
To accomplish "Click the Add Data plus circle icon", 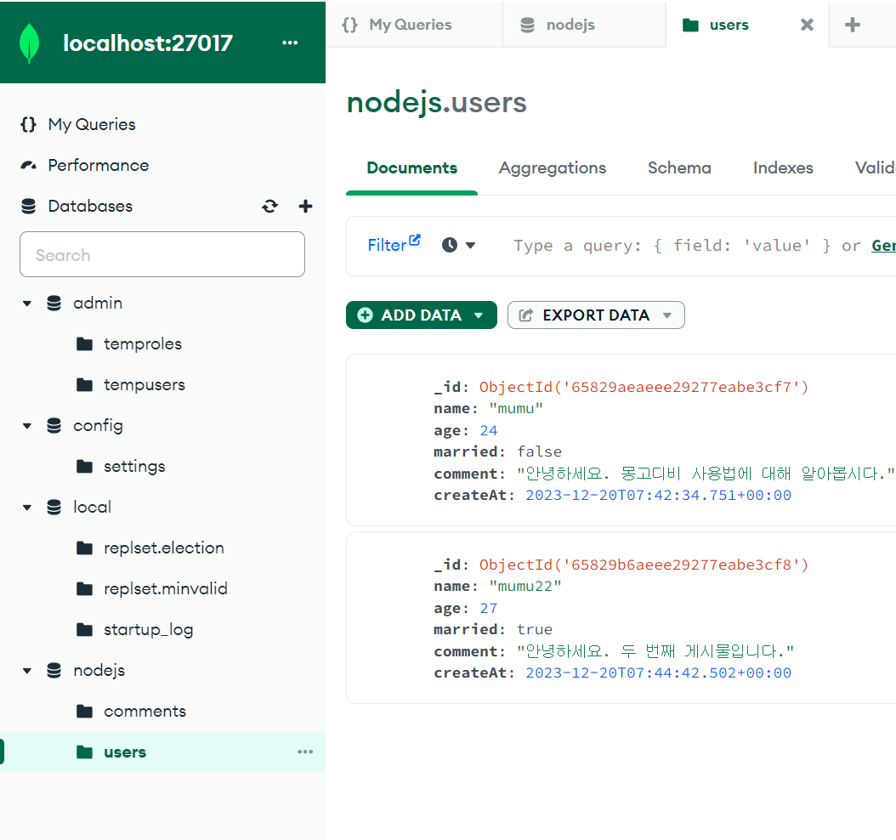I will pyautogui.click(x=366, y=315).
